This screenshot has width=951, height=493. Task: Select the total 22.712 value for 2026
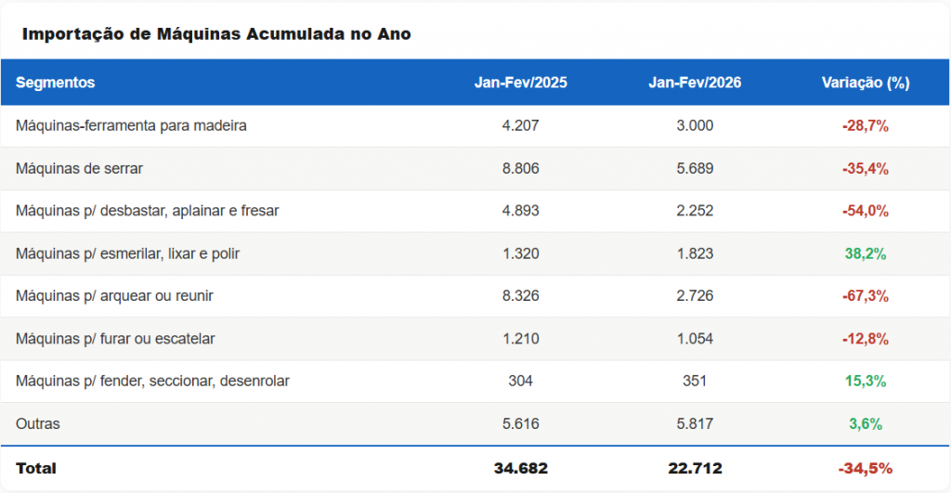click(695, 468)
